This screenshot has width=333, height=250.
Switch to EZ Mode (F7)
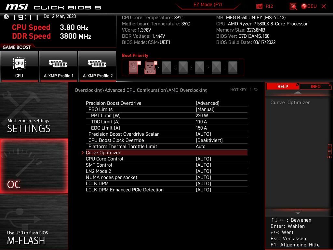pos(207,5)
